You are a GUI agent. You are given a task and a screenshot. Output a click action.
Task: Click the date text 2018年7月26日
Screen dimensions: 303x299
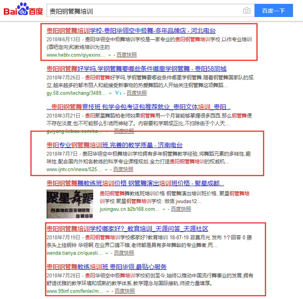[x=63, y=78]
